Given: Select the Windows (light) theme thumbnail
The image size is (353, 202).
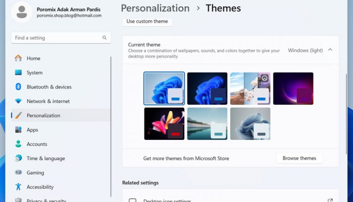Looking at the screenshot, I should pyautogui.click(x=164, y=88).
